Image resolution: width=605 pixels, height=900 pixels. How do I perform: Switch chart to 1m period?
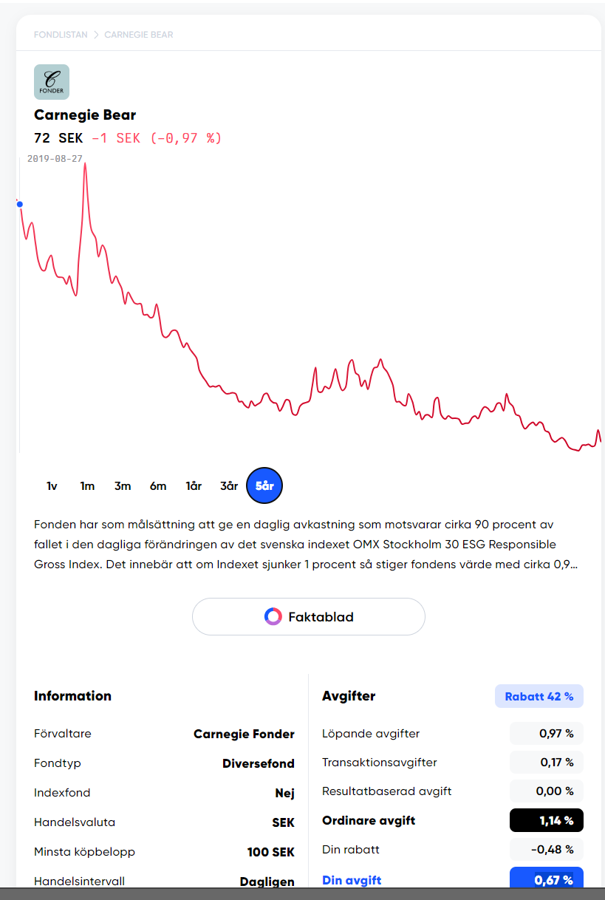click(x=87, y=485)
